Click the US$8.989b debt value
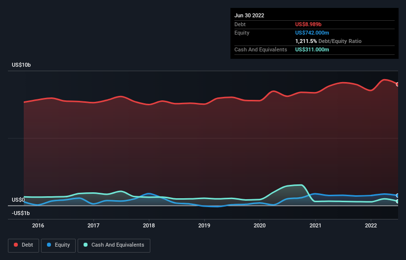The image size is (406, 260). click(x=308, y=24)
